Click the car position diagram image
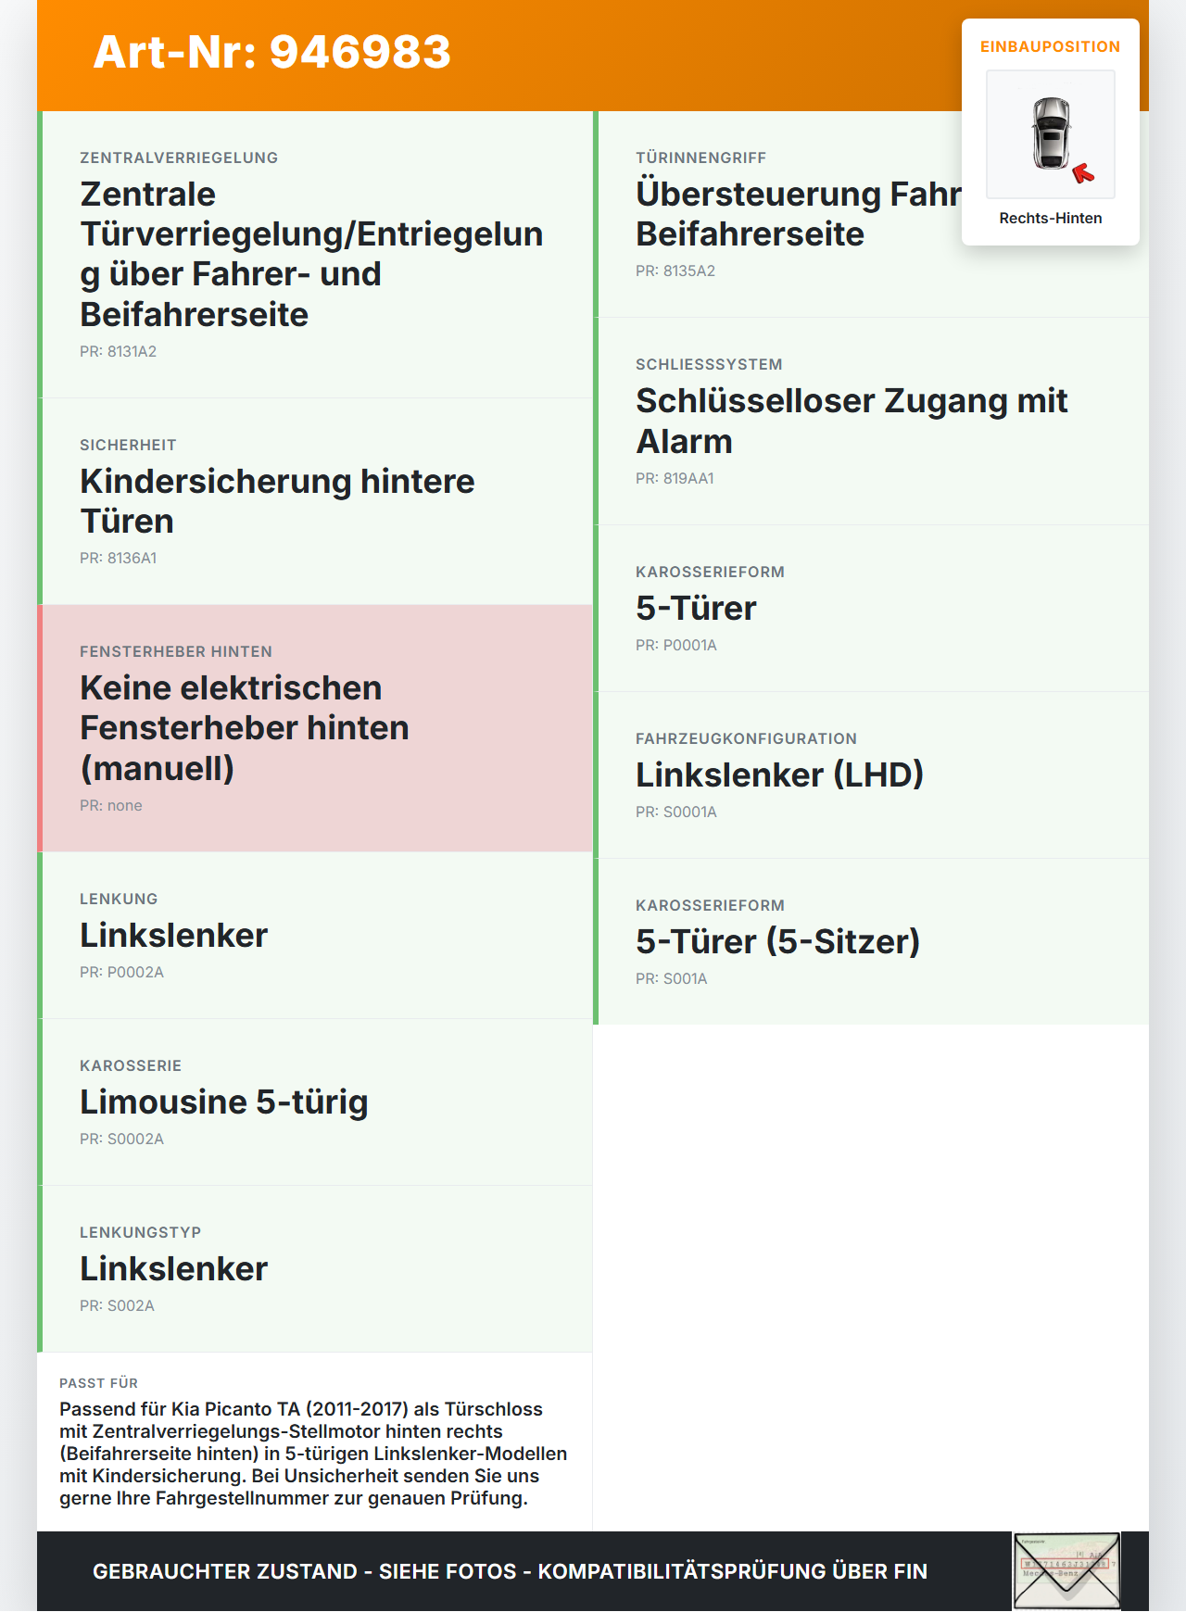This screenshot has height=1612, width=1186. [1051, 134]
